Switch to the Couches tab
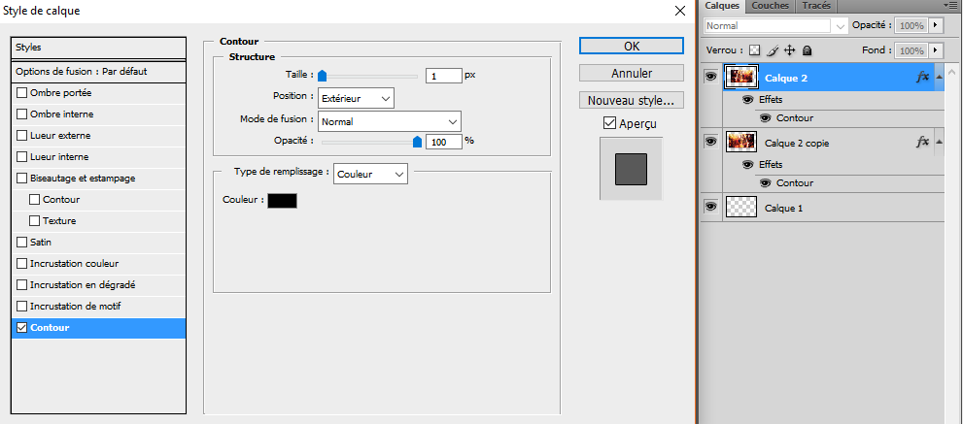 coord(770,6)
